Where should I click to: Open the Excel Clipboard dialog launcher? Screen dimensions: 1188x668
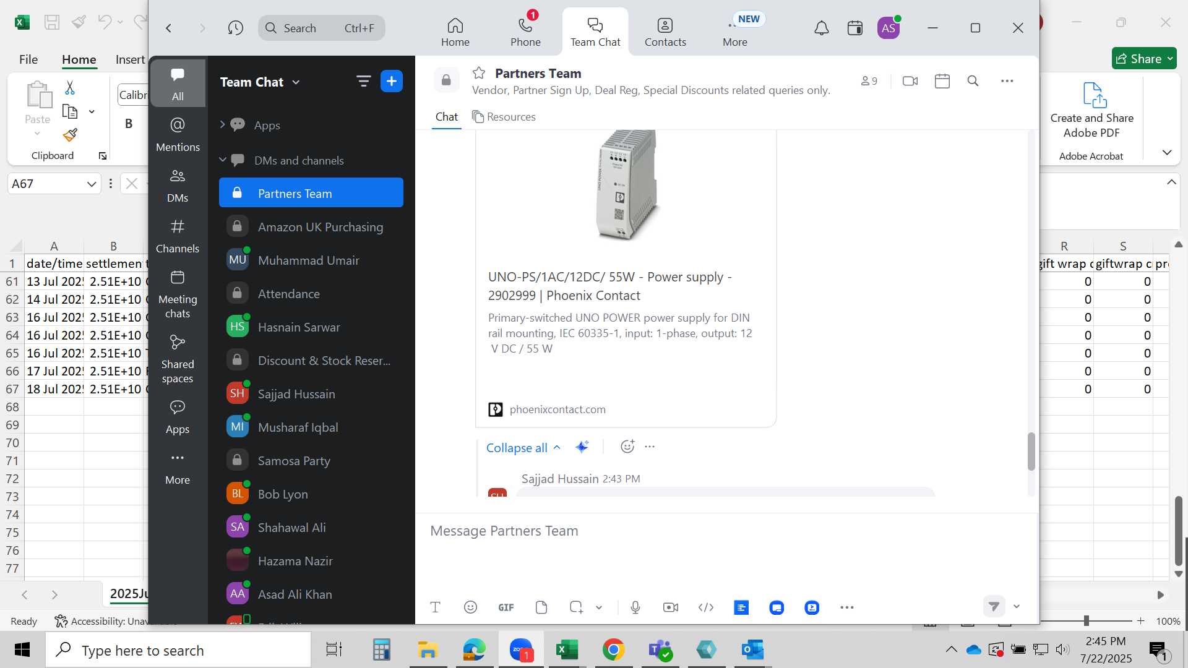[103, 156]
